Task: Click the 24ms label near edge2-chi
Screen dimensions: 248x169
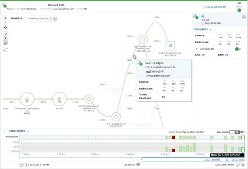Action: pos(103,120)
